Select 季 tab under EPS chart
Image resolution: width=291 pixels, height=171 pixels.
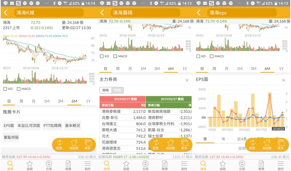click(205, 139)
